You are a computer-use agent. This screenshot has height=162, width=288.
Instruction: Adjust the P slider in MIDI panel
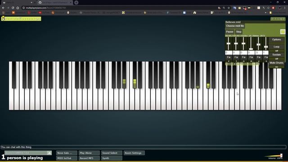coord(229,44)
